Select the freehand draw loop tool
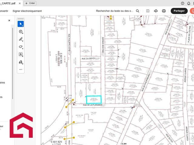The width and height of the screenshot is (194, 145). tap(21, 47)
